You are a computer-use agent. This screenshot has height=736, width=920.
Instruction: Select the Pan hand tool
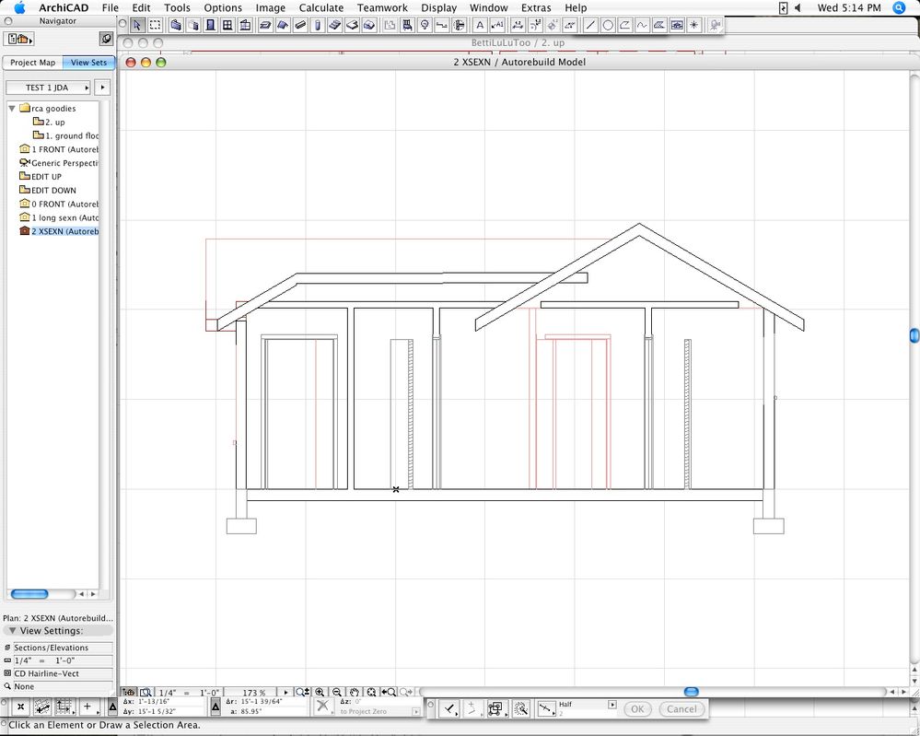(x=355, y=691)
